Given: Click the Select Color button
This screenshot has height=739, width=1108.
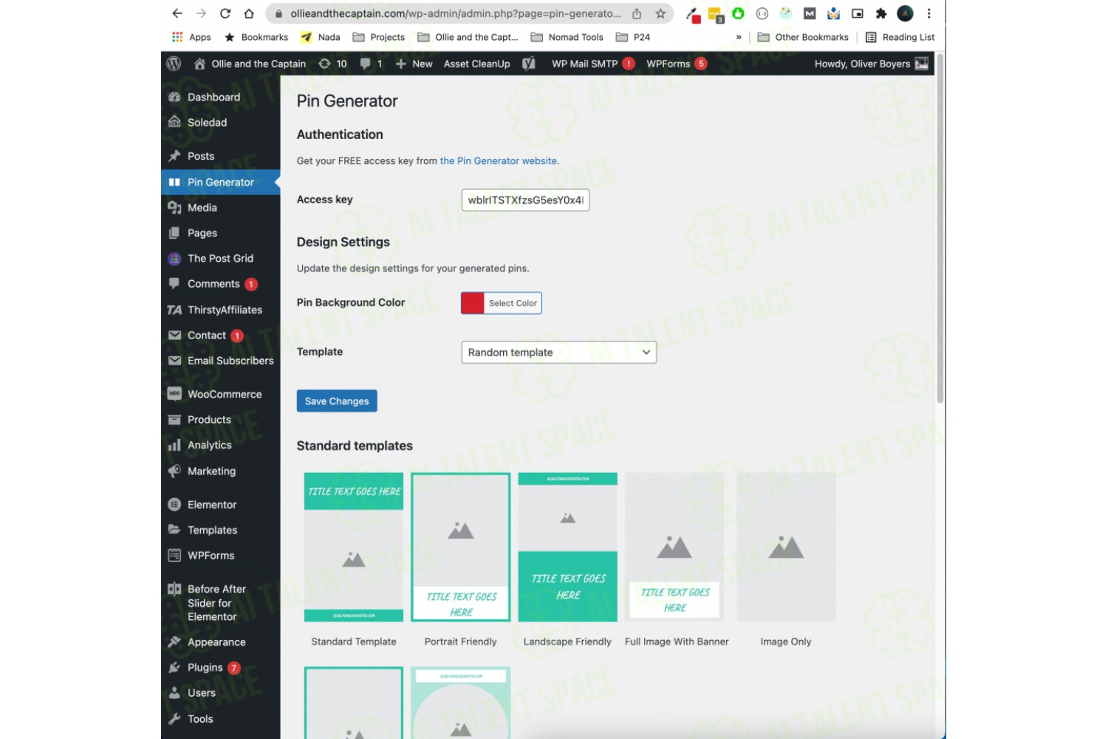Looking at the screenshot, I should (513, 303).
